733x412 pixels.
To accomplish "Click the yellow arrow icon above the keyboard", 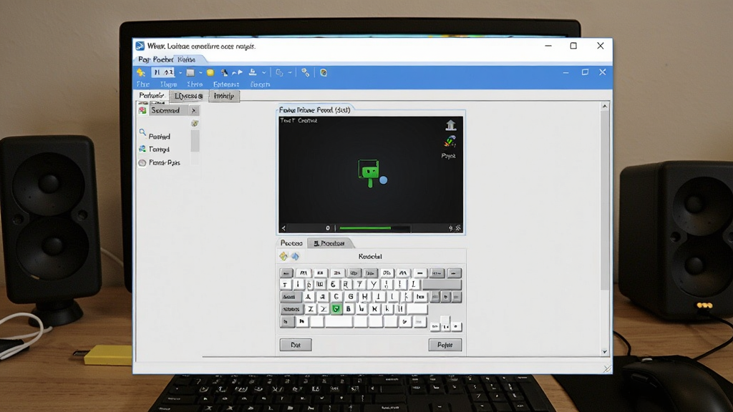I will 283,256.
